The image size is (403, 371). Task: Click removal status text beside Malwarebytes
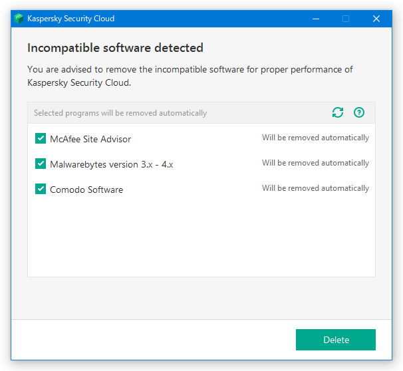coord(315,163)
